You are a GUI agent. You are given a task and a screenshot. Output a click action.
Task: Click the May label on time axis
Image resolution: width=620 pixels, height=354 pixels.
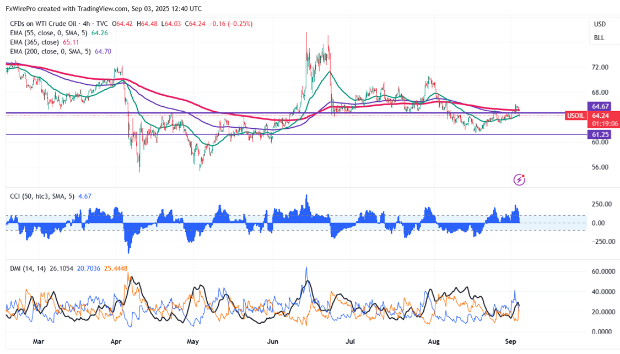pos(192,341)
